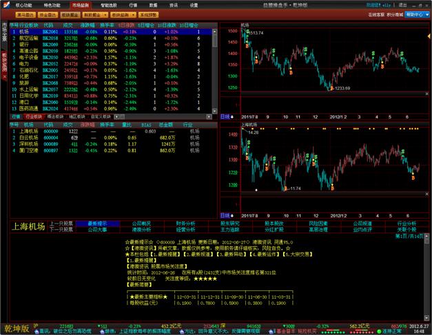Select the 水上运输 sector row

pos(111,89)
